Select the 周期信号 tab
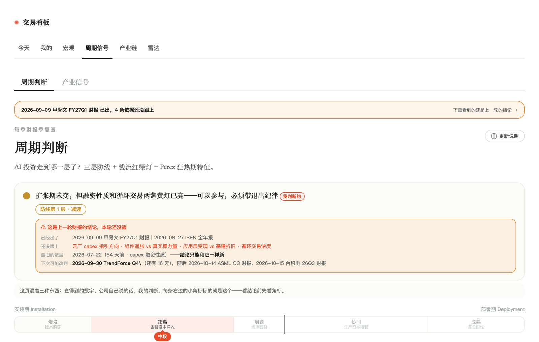 pos(97,48)
